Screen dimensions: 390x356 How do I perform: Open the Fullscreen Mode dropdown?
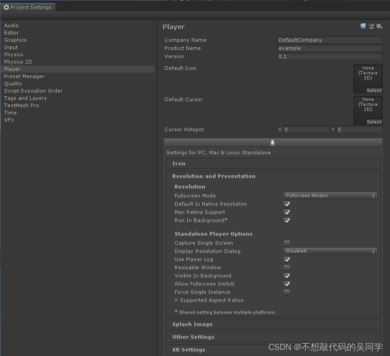[330, 196]
